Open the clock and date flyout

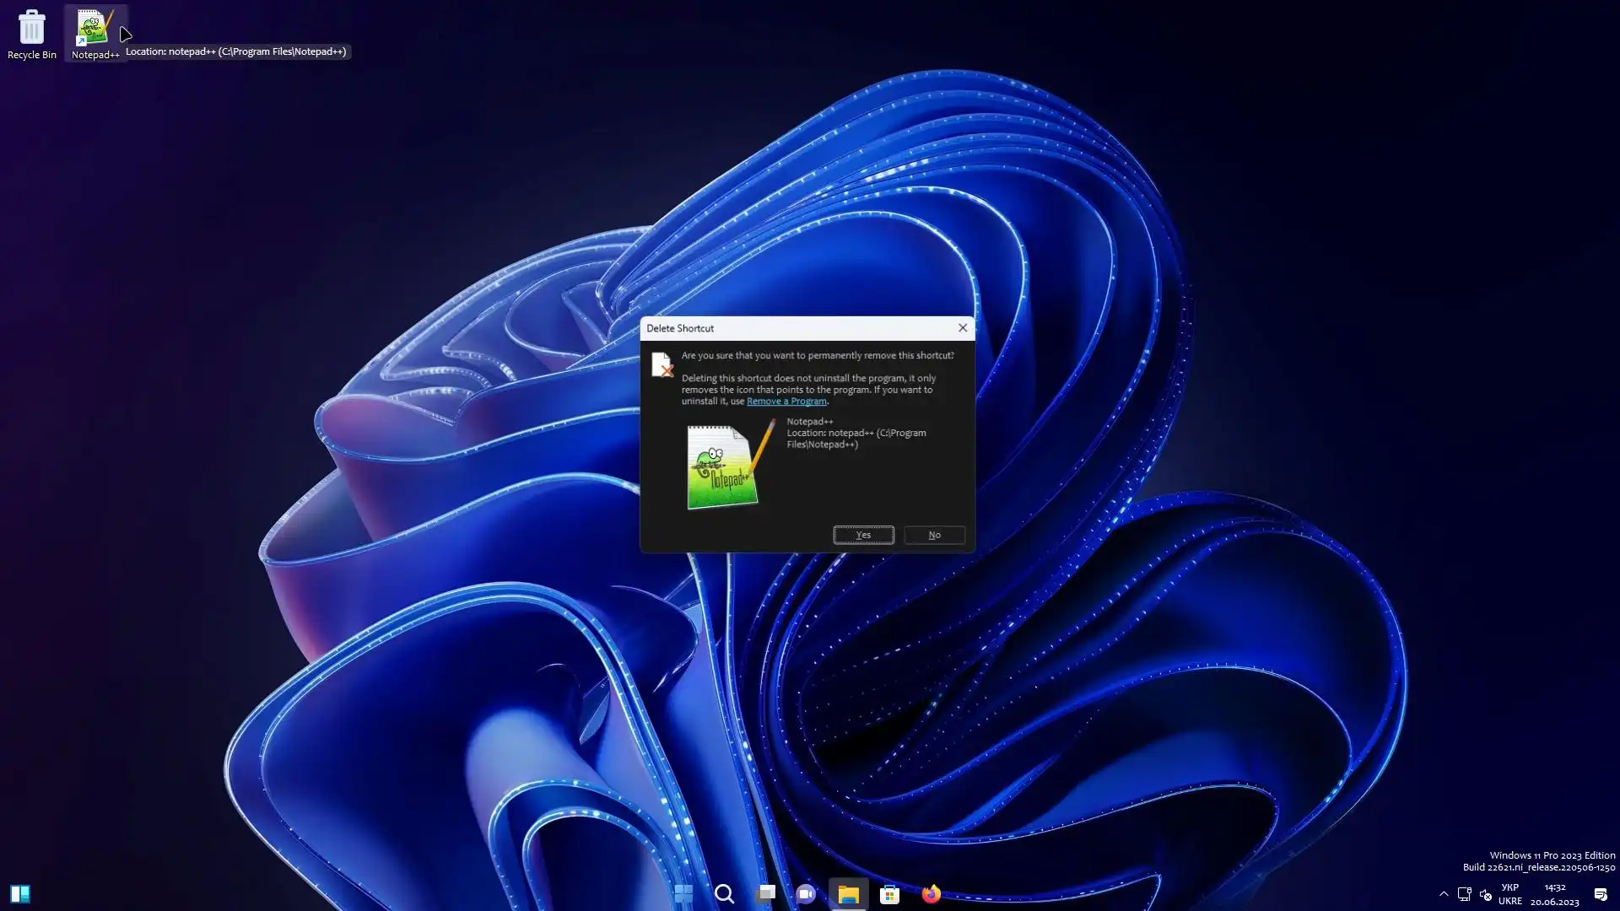(x=1554, y=894)
